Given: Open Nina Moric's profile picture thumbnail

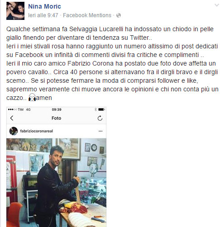Looking at the screenshot, I should (15, 11).
